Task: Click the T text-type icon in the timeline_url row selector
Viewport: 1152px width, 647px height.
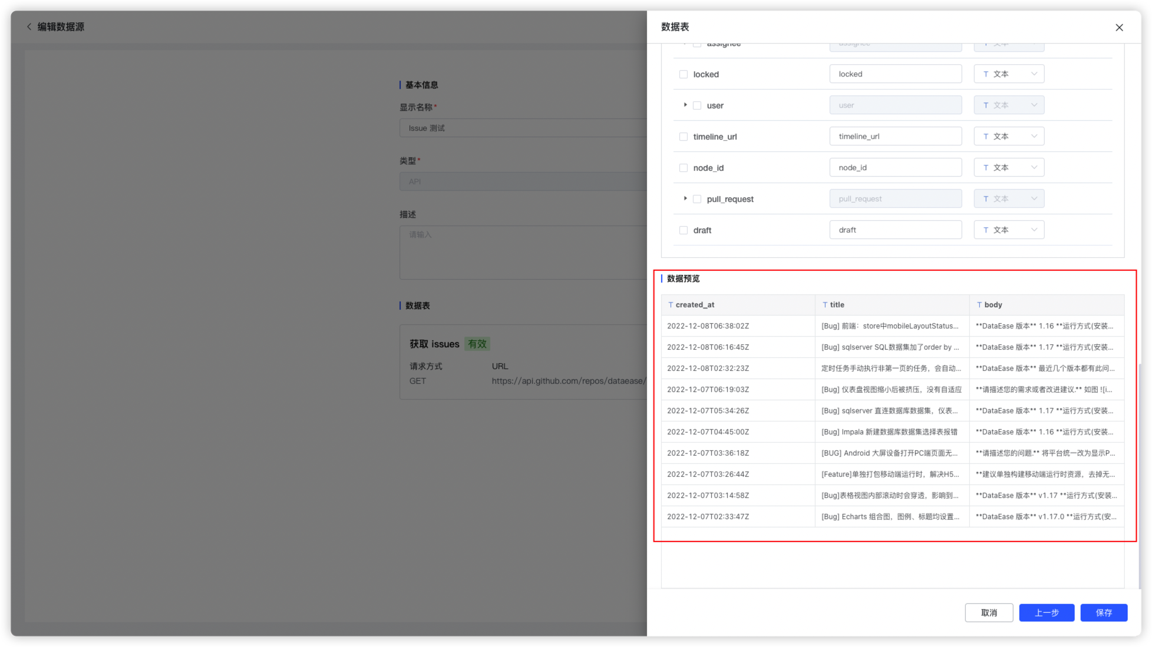Action: coord(985,136)
